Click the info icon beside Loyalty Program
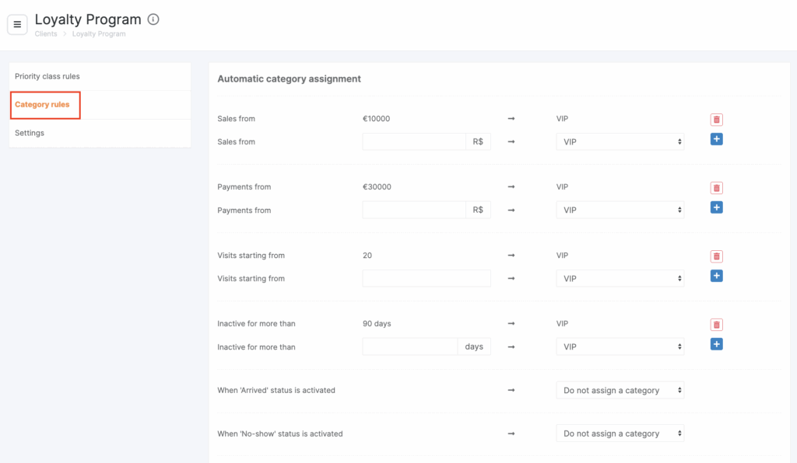Screen dimensions: 797x463 tap(153, 19)
